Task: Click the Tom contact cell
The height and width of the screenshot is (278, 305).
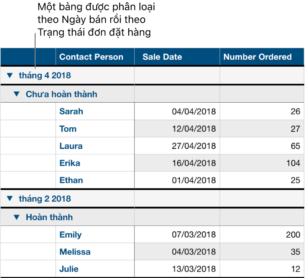Action: point(68,129)
